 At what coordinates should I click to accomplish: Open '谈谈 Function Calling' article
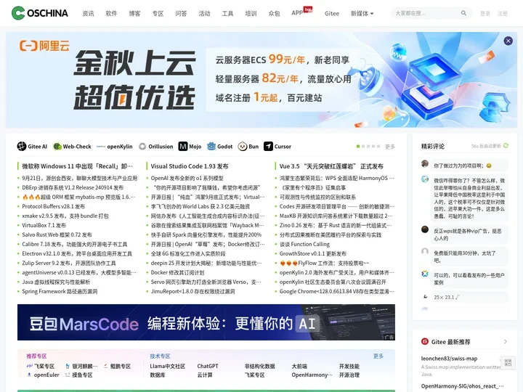coord(304,244)
